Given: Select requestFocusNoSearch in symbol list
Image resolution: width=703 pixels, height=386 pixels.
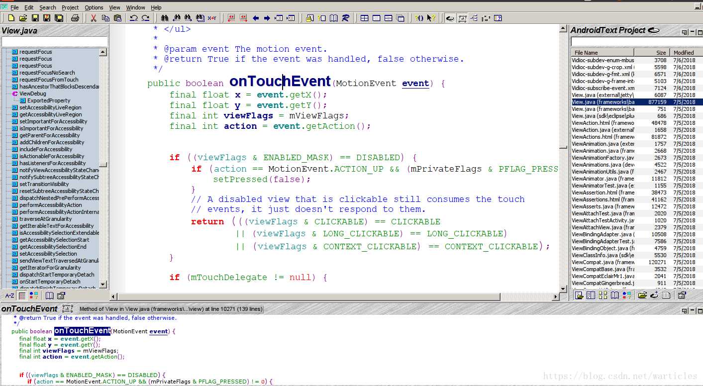Looking at the screenshot, I should coord(47,73).
